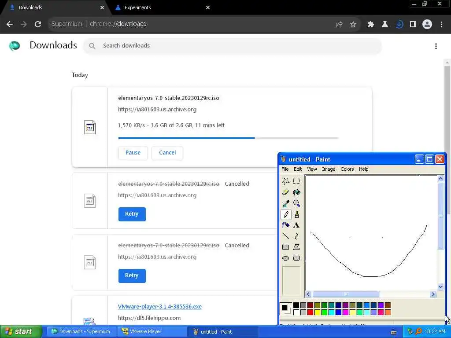Click the 10:22 AM clock

click(x=435, y=332)
